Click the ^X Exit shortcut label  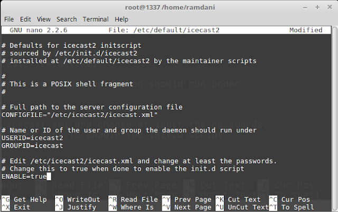pos(16,207)
